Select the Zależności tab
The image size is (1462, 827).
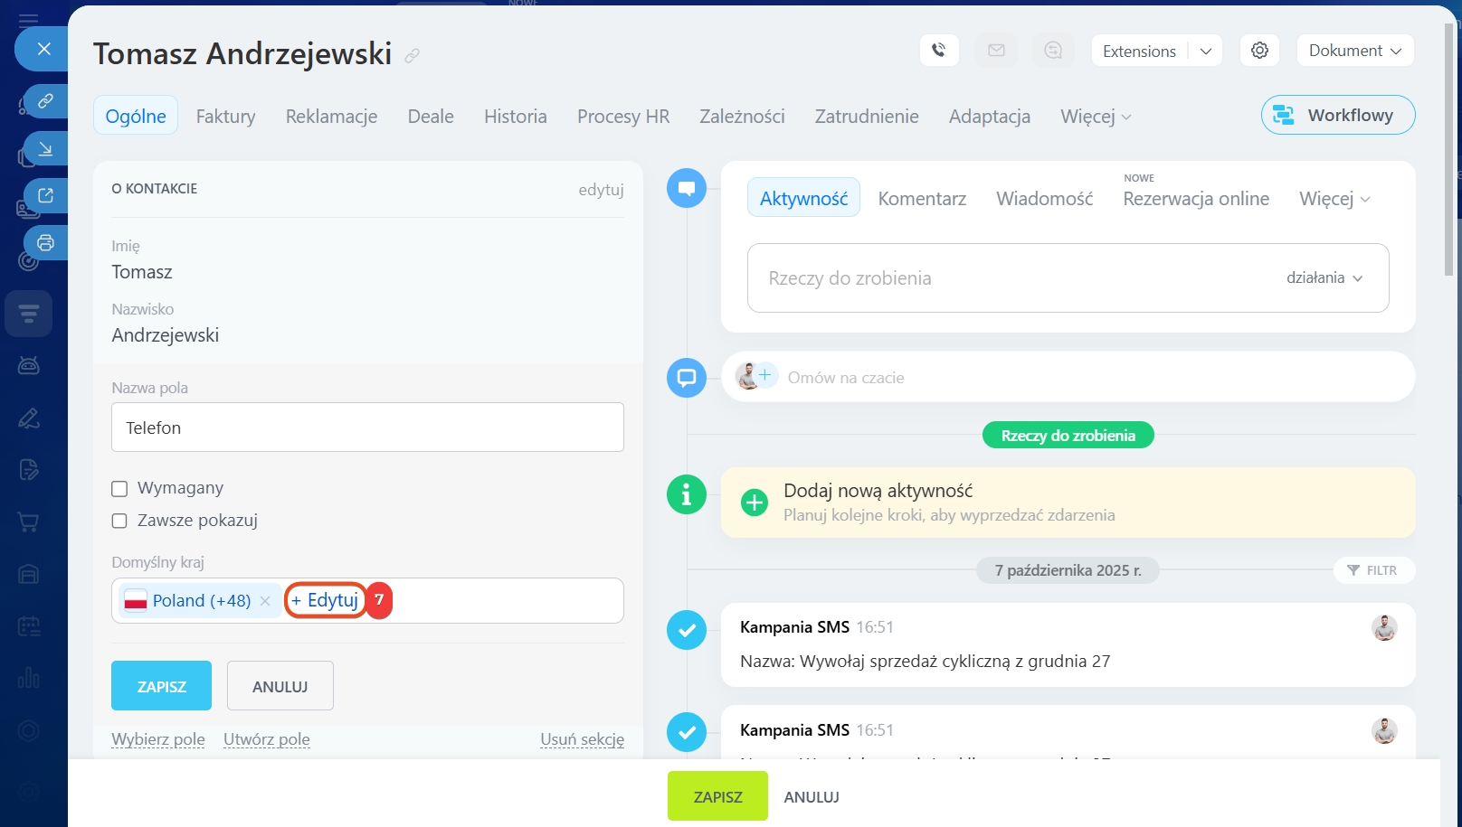742,117
